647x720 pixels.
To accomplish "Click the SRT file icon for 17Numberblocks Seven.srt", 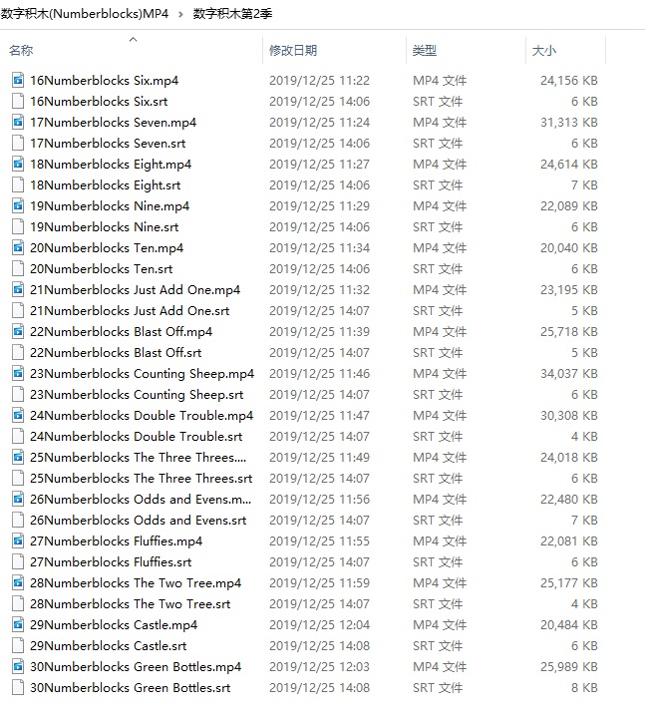I will click(17, 143).
